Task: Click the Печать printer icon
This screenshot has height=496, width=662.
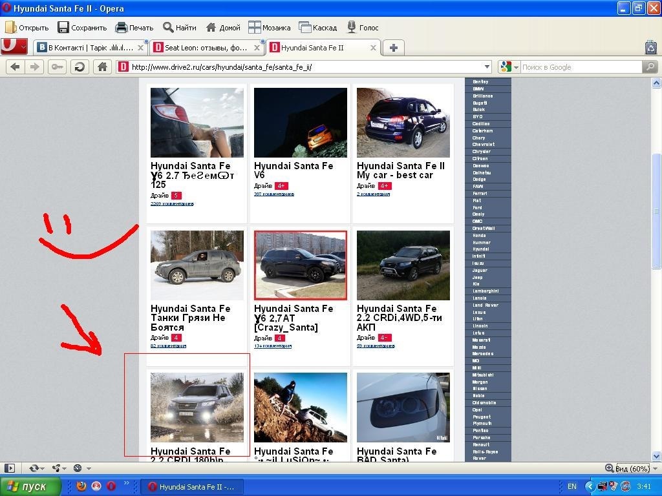Action: tap(121, 27)
